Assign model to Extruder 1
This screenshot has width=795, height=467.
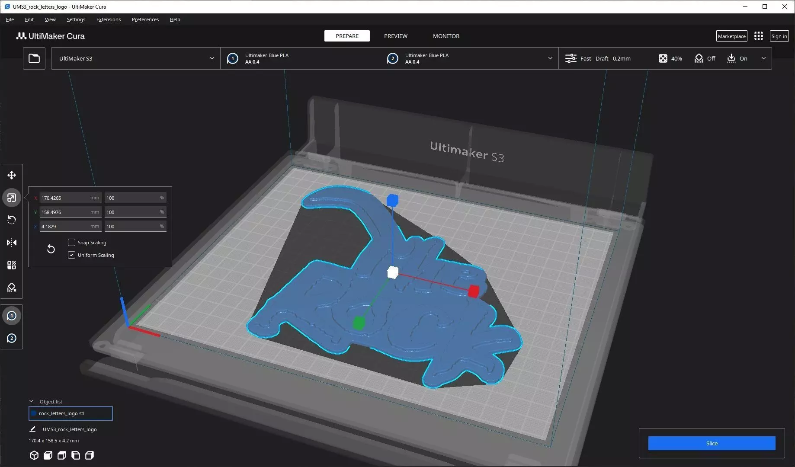click(12, 316)
